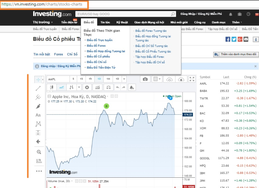The width and height of the screenshot is (259, 188).
Task: Open the Biểu đồ menu tab
Action: 89,22
